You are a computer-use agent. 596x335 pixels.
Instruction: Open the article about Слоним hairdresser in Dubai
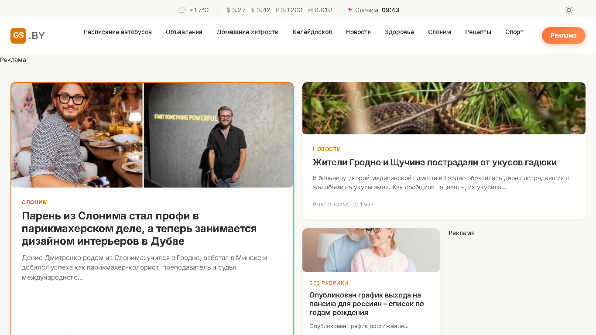tap(139, 229)
